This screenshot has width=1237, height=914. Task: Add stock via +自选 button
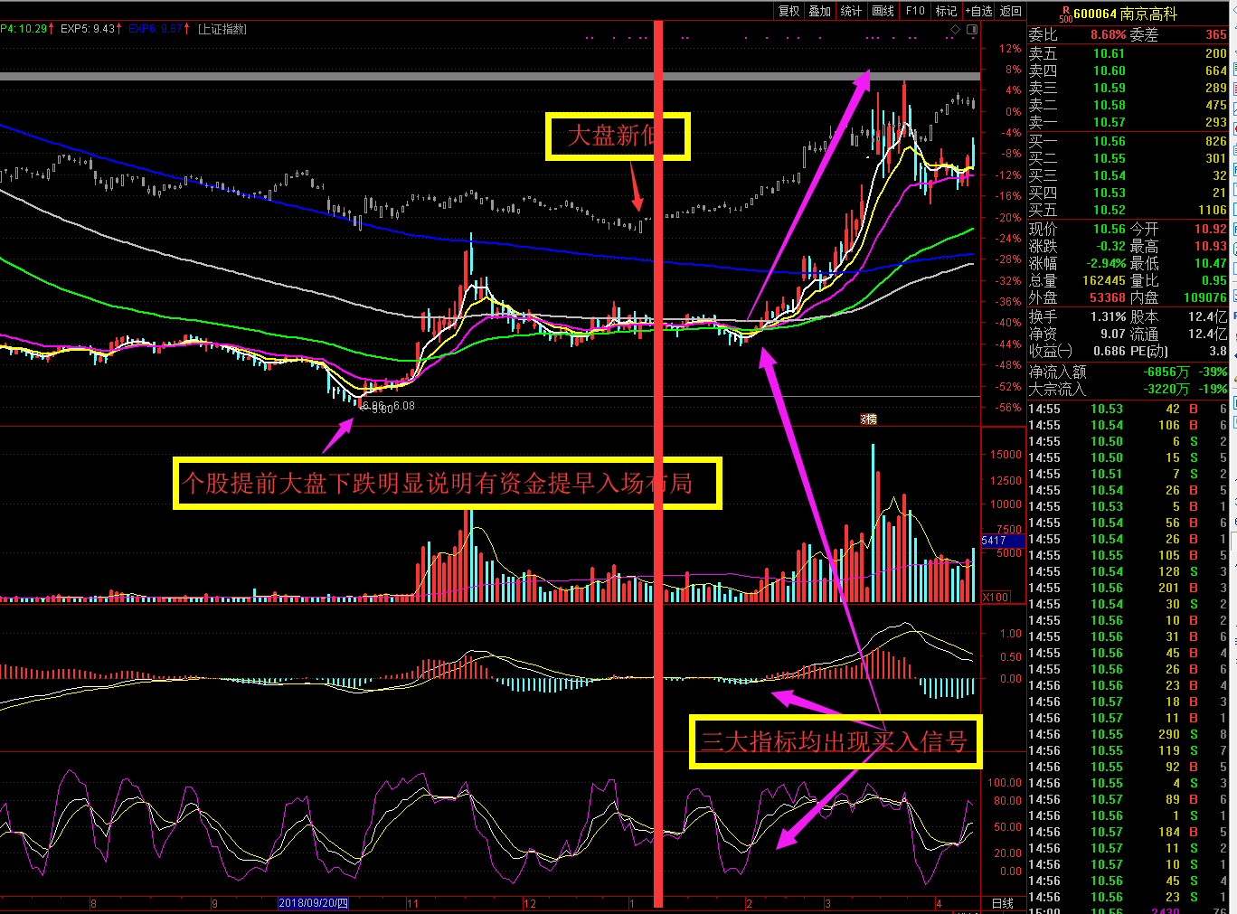979,11
